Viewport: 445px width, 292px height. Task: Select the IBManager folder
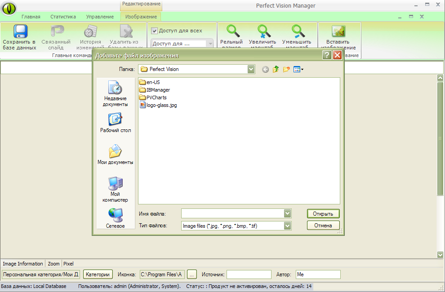[155, 90]
